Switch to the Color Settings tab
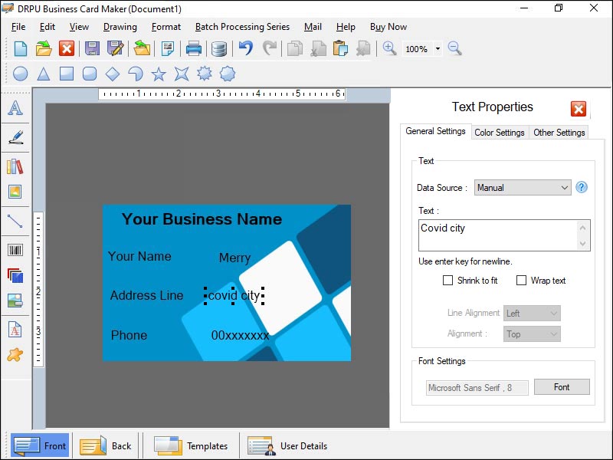Screen dimensions: 613x460 [x=500, y=132]
